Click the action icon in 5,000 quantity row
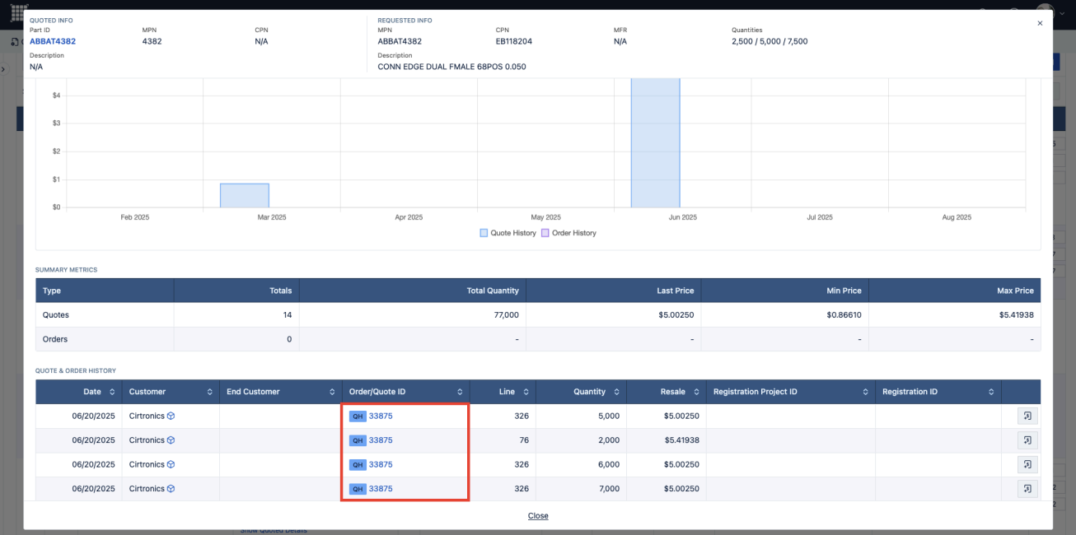This screenshot has height=535, width=1076. 1027,416
